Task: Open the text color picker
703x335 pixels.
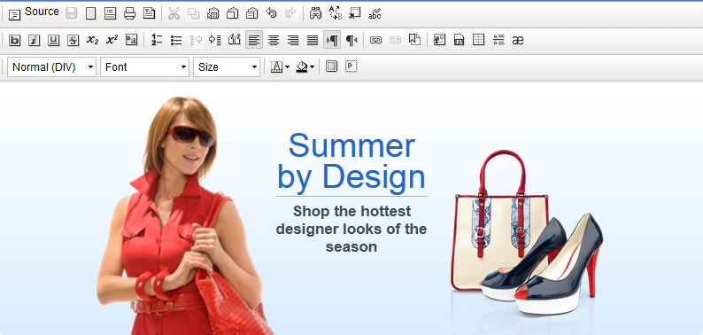Action: pos(280,66)
